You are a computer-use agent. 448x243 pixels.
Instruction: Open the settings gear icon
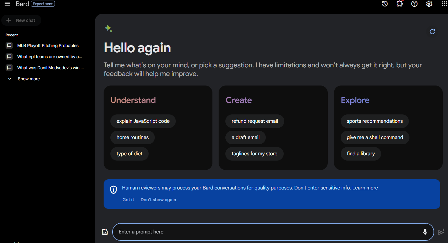tap(429, 4)
